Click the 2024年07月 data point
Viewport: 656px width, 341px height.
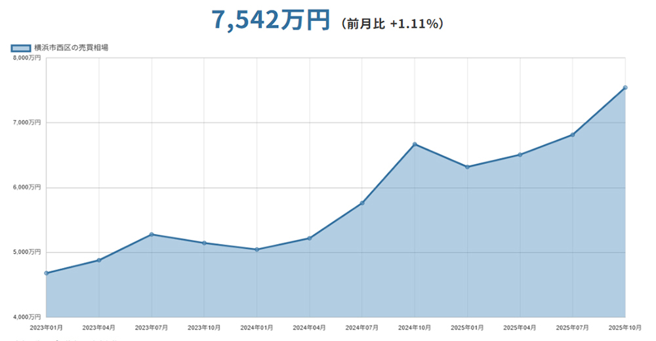(x=362, y=203)
